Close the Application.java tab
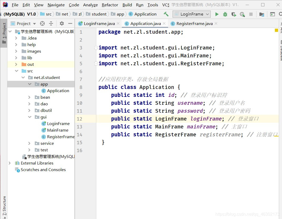This screenshot has width=282, height=219. click(x=164, y=23)
